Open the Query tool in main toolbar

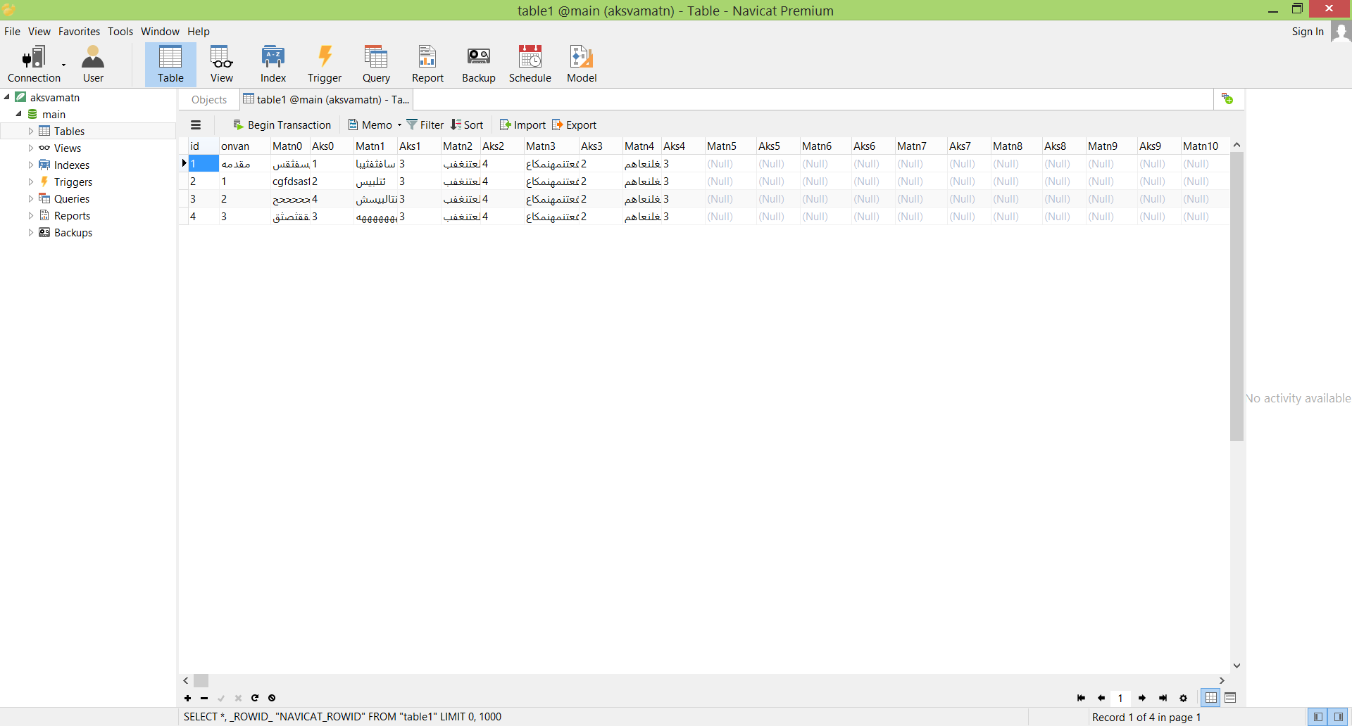point(376,64)
